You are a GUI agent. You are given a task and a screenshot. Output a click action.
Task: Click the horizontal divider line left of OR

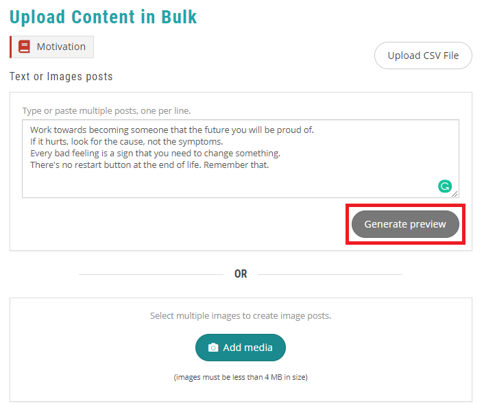[151, 274]
